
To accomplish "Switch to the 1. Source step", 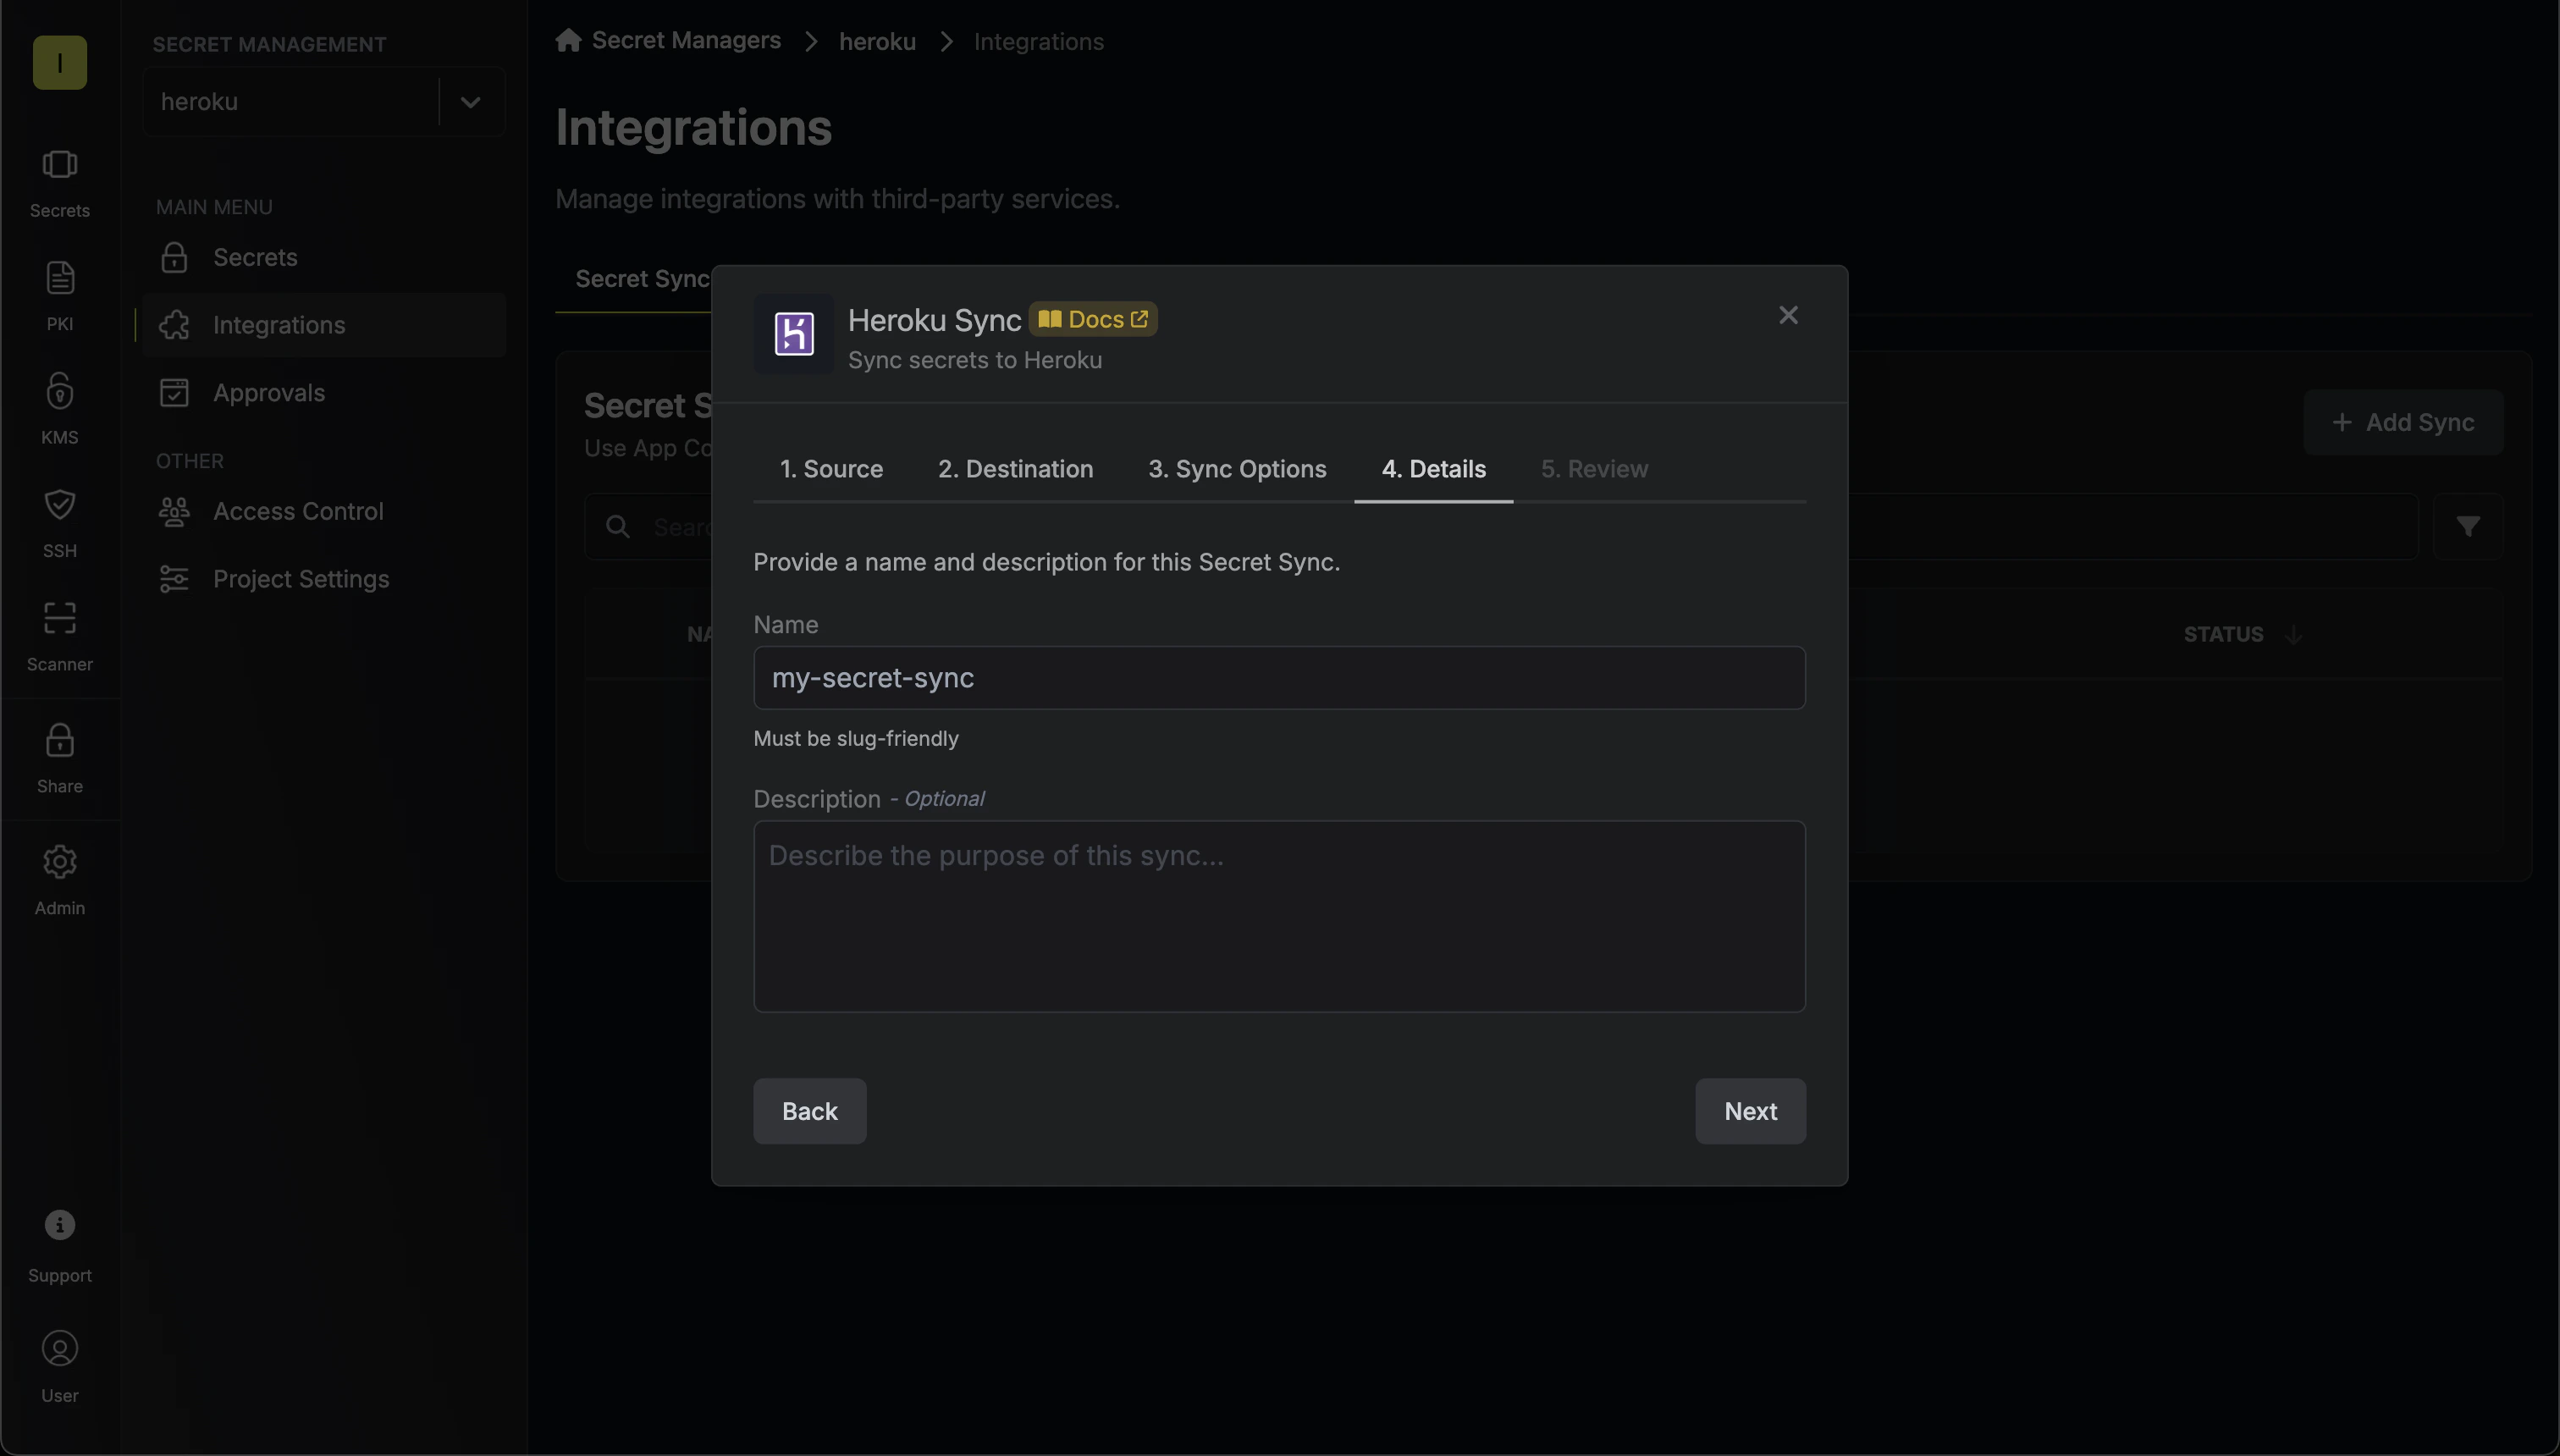I will (x=831, y=469).
